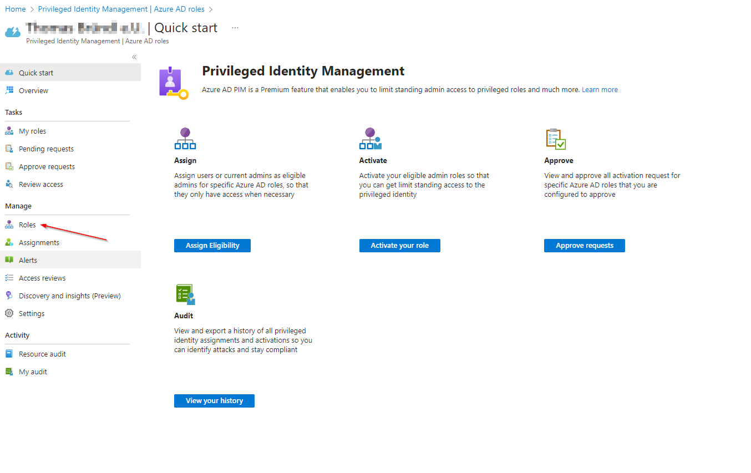Screen dimensions: 751x473
Task: Select Roles under Manage
Action: (x=70, y=225)
